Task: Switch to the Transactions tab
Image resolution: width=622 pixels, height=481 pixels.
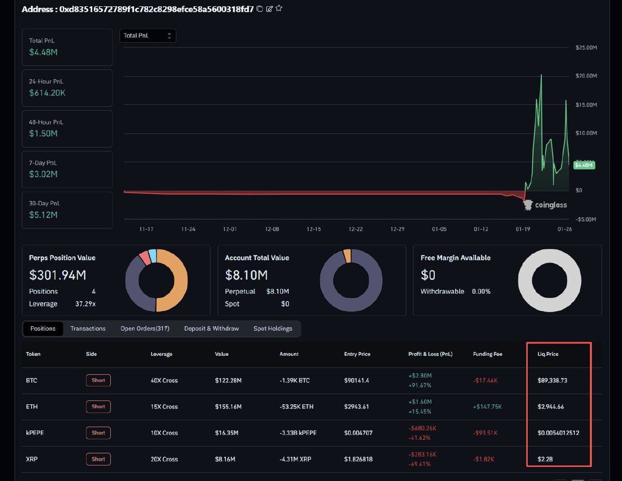Action: (x=88, y=328)
